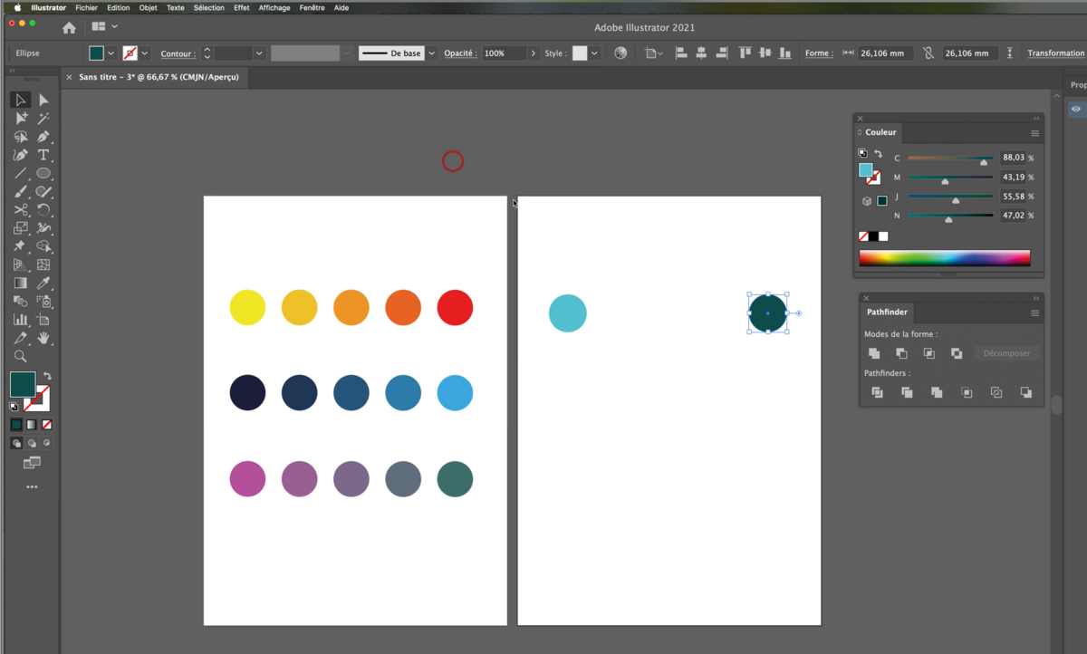Viewport: 1087px width, 654px height.
Task: Enable Draw Behind mode
Action: 32,443
